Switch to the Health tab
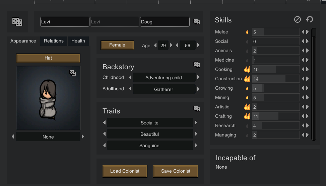The width and height of the screenshot is (326, 186). click(x=78, y=41)
